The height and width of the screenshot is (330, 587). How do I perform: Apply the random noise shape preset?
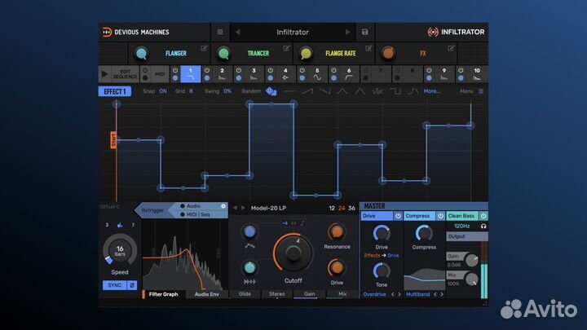tap(377, 91)
